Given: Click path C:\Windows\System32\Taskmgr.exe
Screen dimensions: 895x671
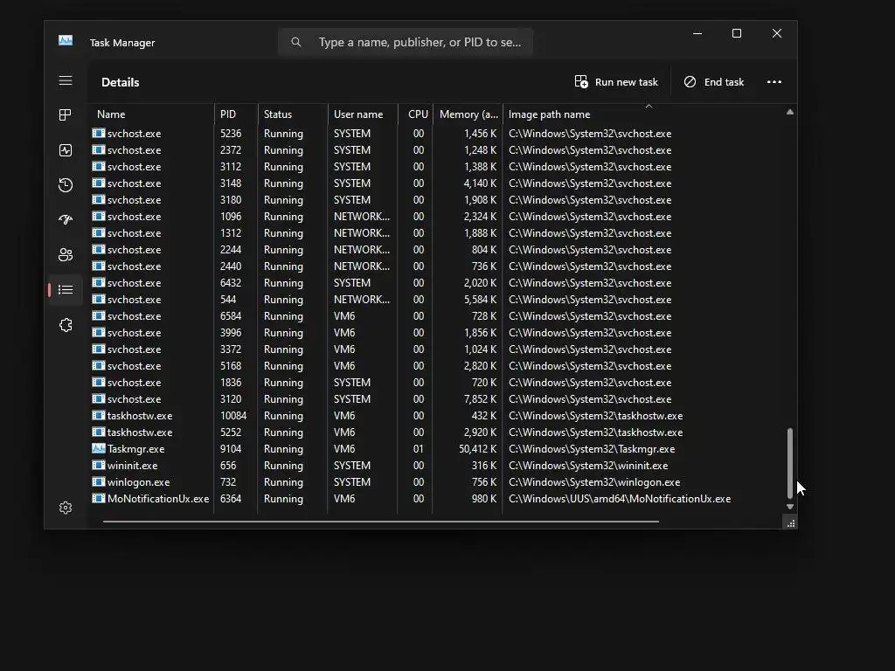Looking at the screenshot, I should 592,449.
